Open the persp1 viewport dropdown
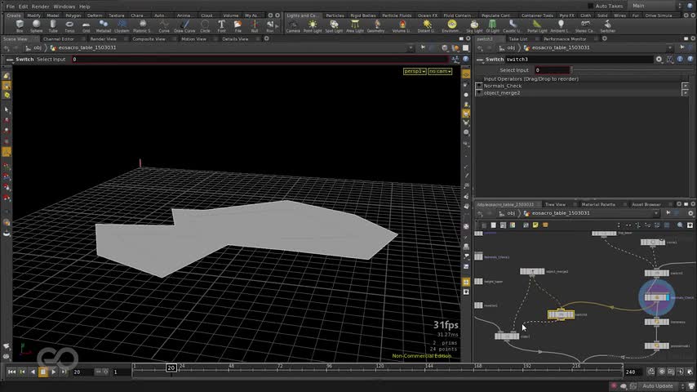The height and width of the screenshot is (392, 697). [x=415, y=72]
